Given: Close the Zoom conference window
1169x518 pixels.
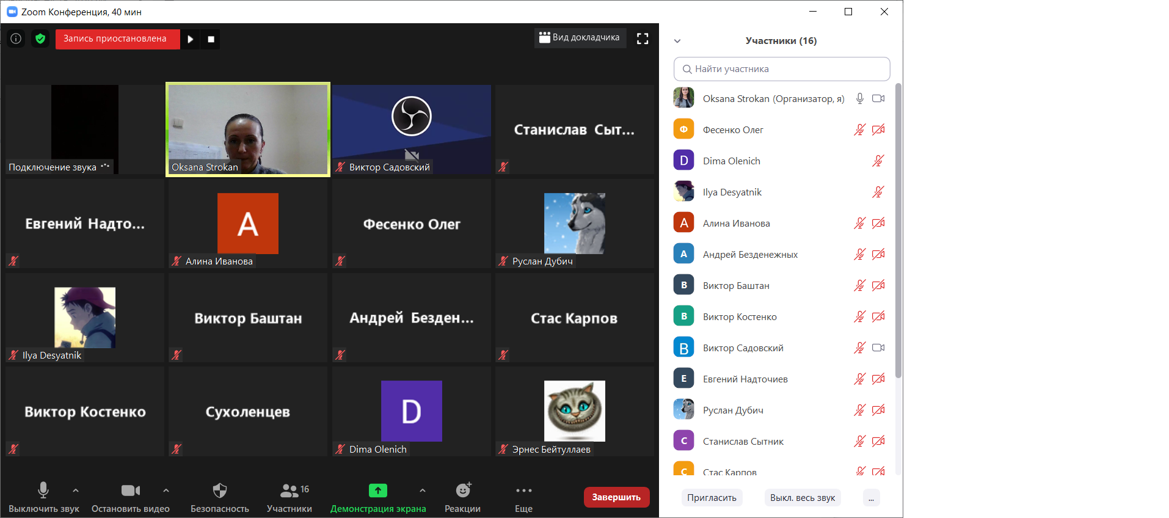Looking at the screenshot, I should coord(884,12).
